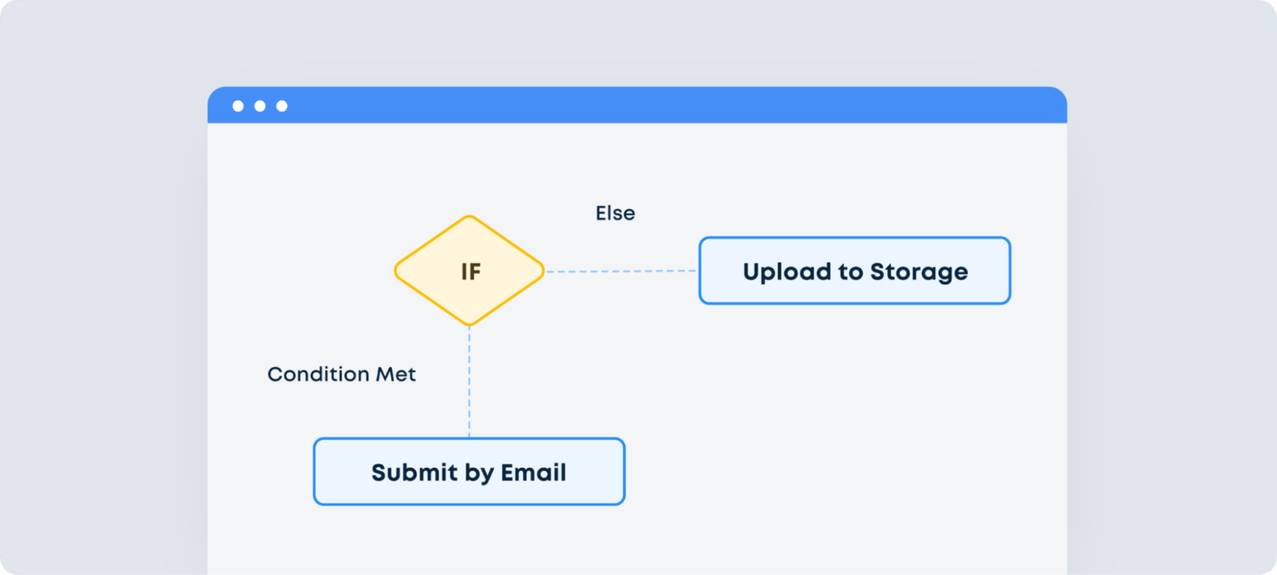Click the right tip of the IF diamond
Image resolution: width=1277 pixels, height=575 pixels.
[541, 271]
